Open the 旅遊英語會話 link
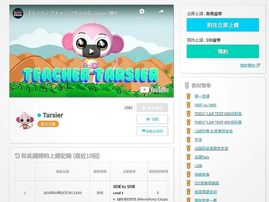This screenshot has height=202, width=269. pos(205,192)
